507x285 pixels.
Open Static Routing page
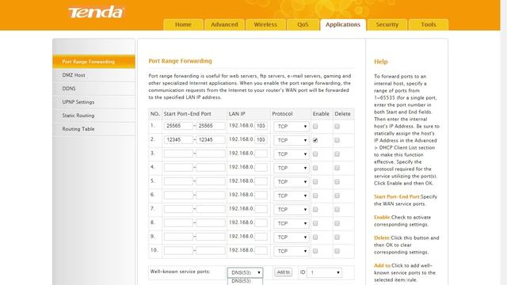tap(93, 116)
